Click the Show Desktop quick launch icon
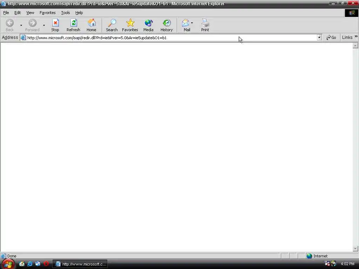Image resolution: width=359 pixels, height=269 pixels. click(x=38, y=264)
